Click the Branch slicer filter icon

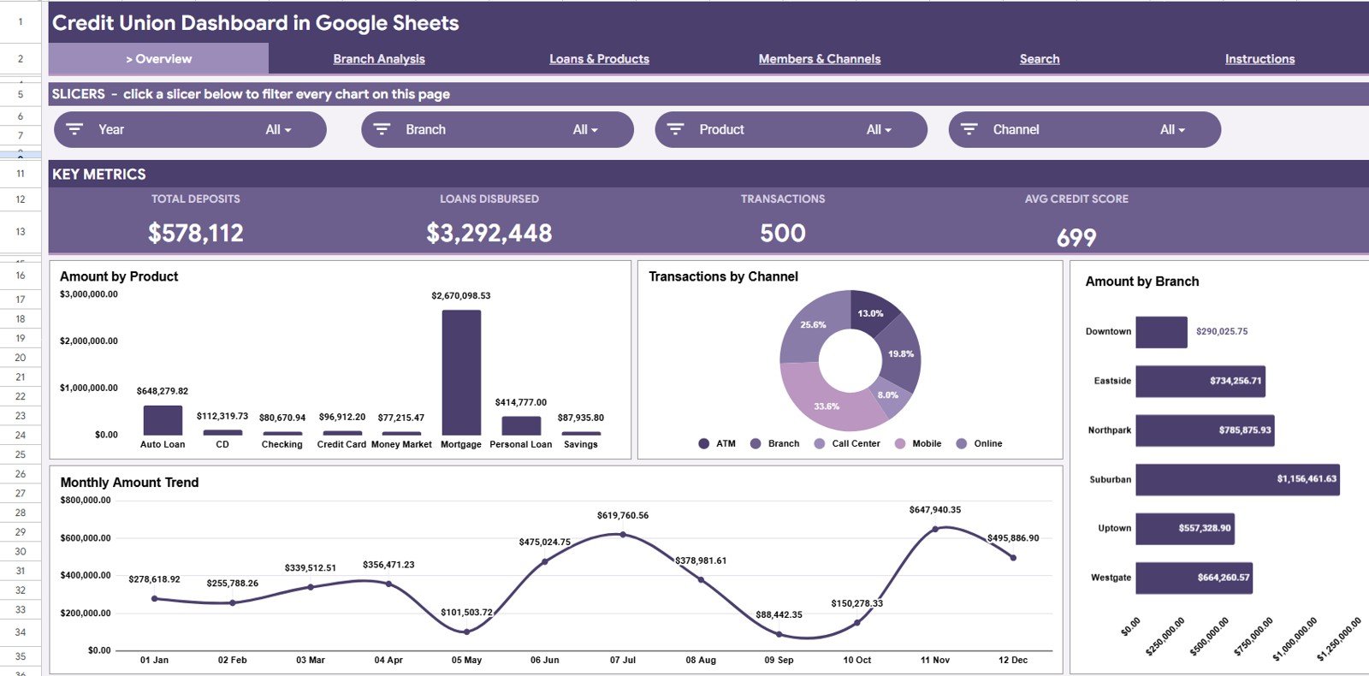pos(382,129)
